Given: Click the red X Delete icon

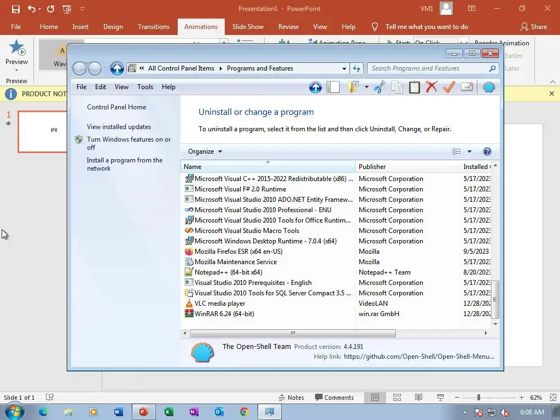Looking at the screenshot, I should [x=431, y=87].
